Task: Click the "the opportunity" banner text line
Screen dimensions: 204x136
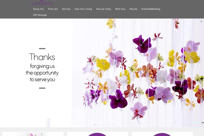Action: click(x=42, y=73)
